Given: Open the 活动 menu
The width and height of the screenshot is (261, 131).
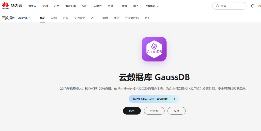Looking at the screenshot, I should (x=45, y=6).
